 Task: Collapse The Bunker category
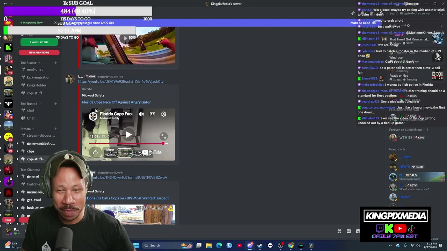pos(30,63)
